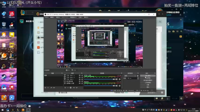Open the WeGame desktop shortcut
The height and width of the screenshot is (112, 200).
pyautogui.click(x=4, y=67)
